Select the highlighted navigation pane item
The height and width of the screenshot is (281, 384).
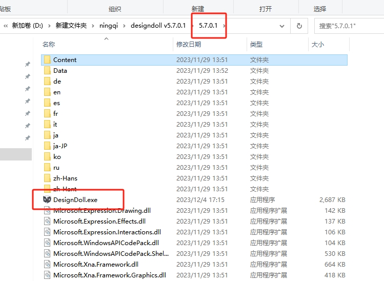coord(16,154)
